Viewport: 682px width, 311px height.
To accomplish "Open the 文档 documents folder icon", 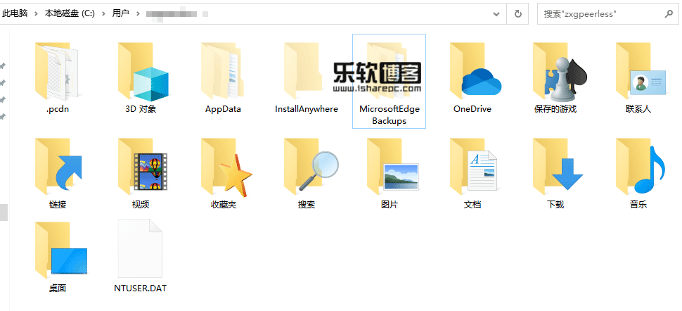I will pyautogui.click(x=473, y=167).
